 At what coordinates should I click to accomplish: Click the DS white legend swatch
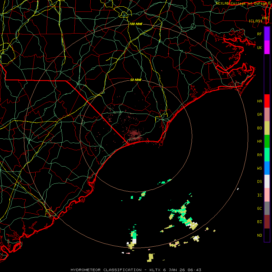267,181
